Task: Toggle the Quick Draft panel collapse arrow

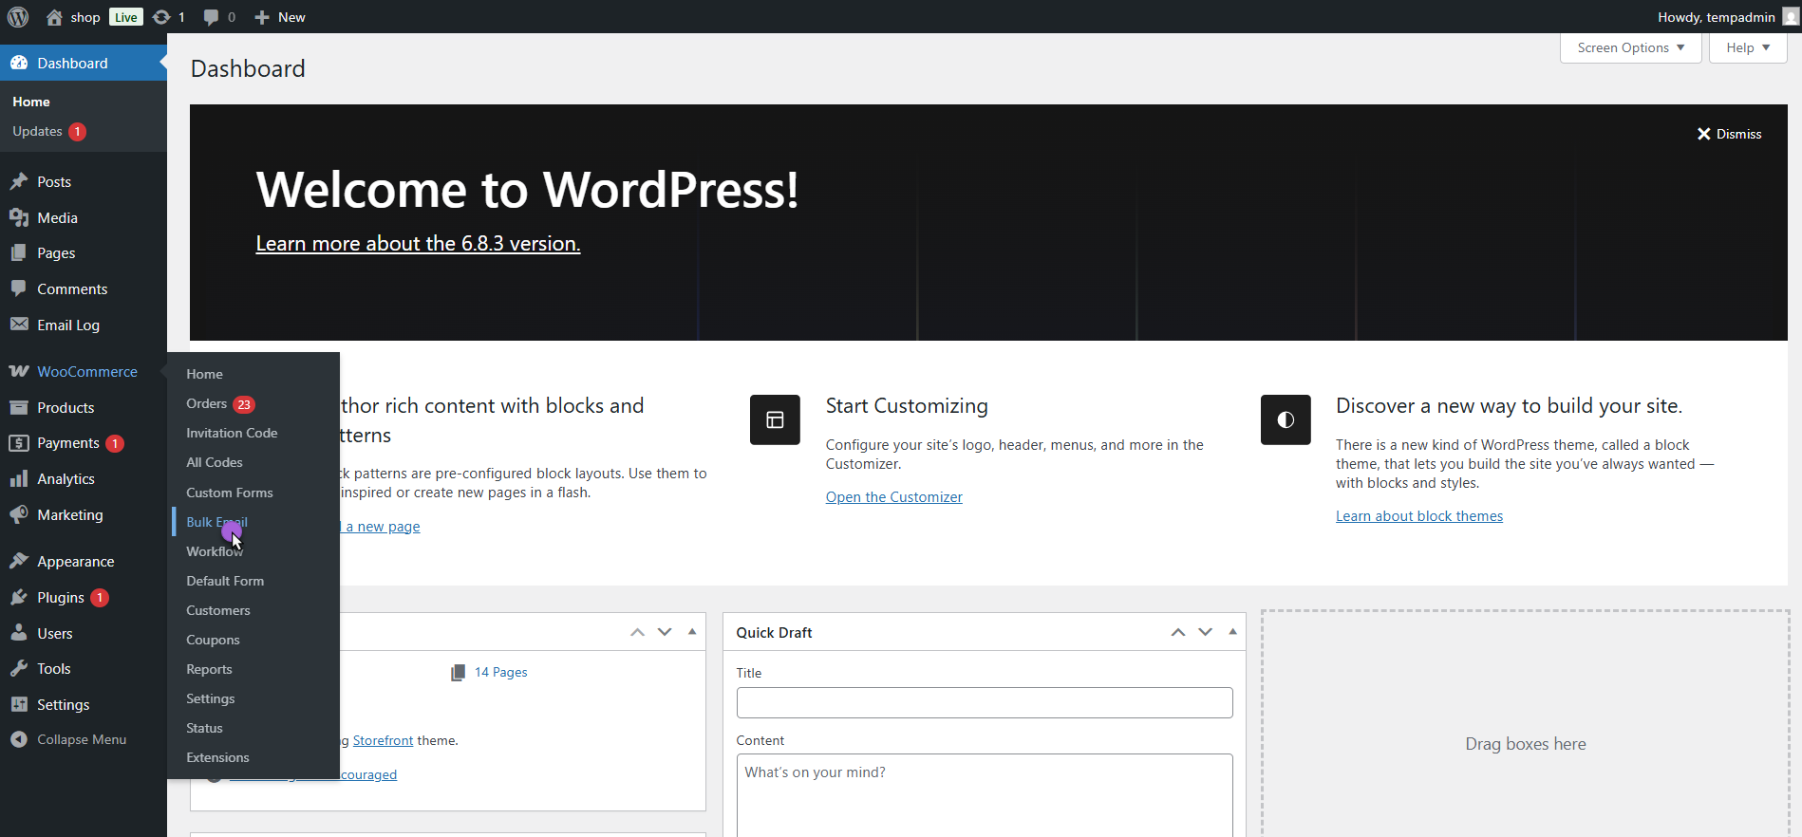Action: pyautogui.click(x=1232, y=632)
